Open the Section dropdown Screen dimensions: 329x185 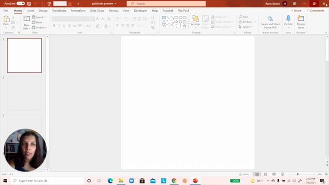pos(39,27)
